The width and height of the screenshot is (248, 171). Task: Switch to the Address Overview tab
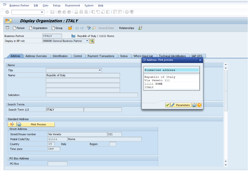coord(36,56)
